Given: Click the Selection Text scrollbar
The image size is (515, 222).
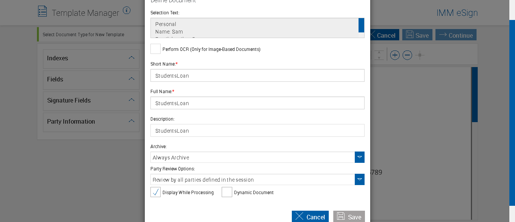Looking at the screenshot, I should [361, 25].
